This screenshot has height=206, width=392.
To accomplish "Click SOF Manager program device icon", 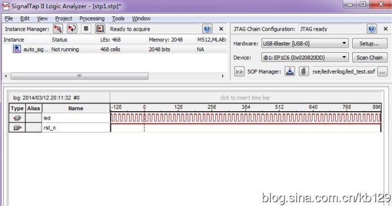I will tap(290, 72).
